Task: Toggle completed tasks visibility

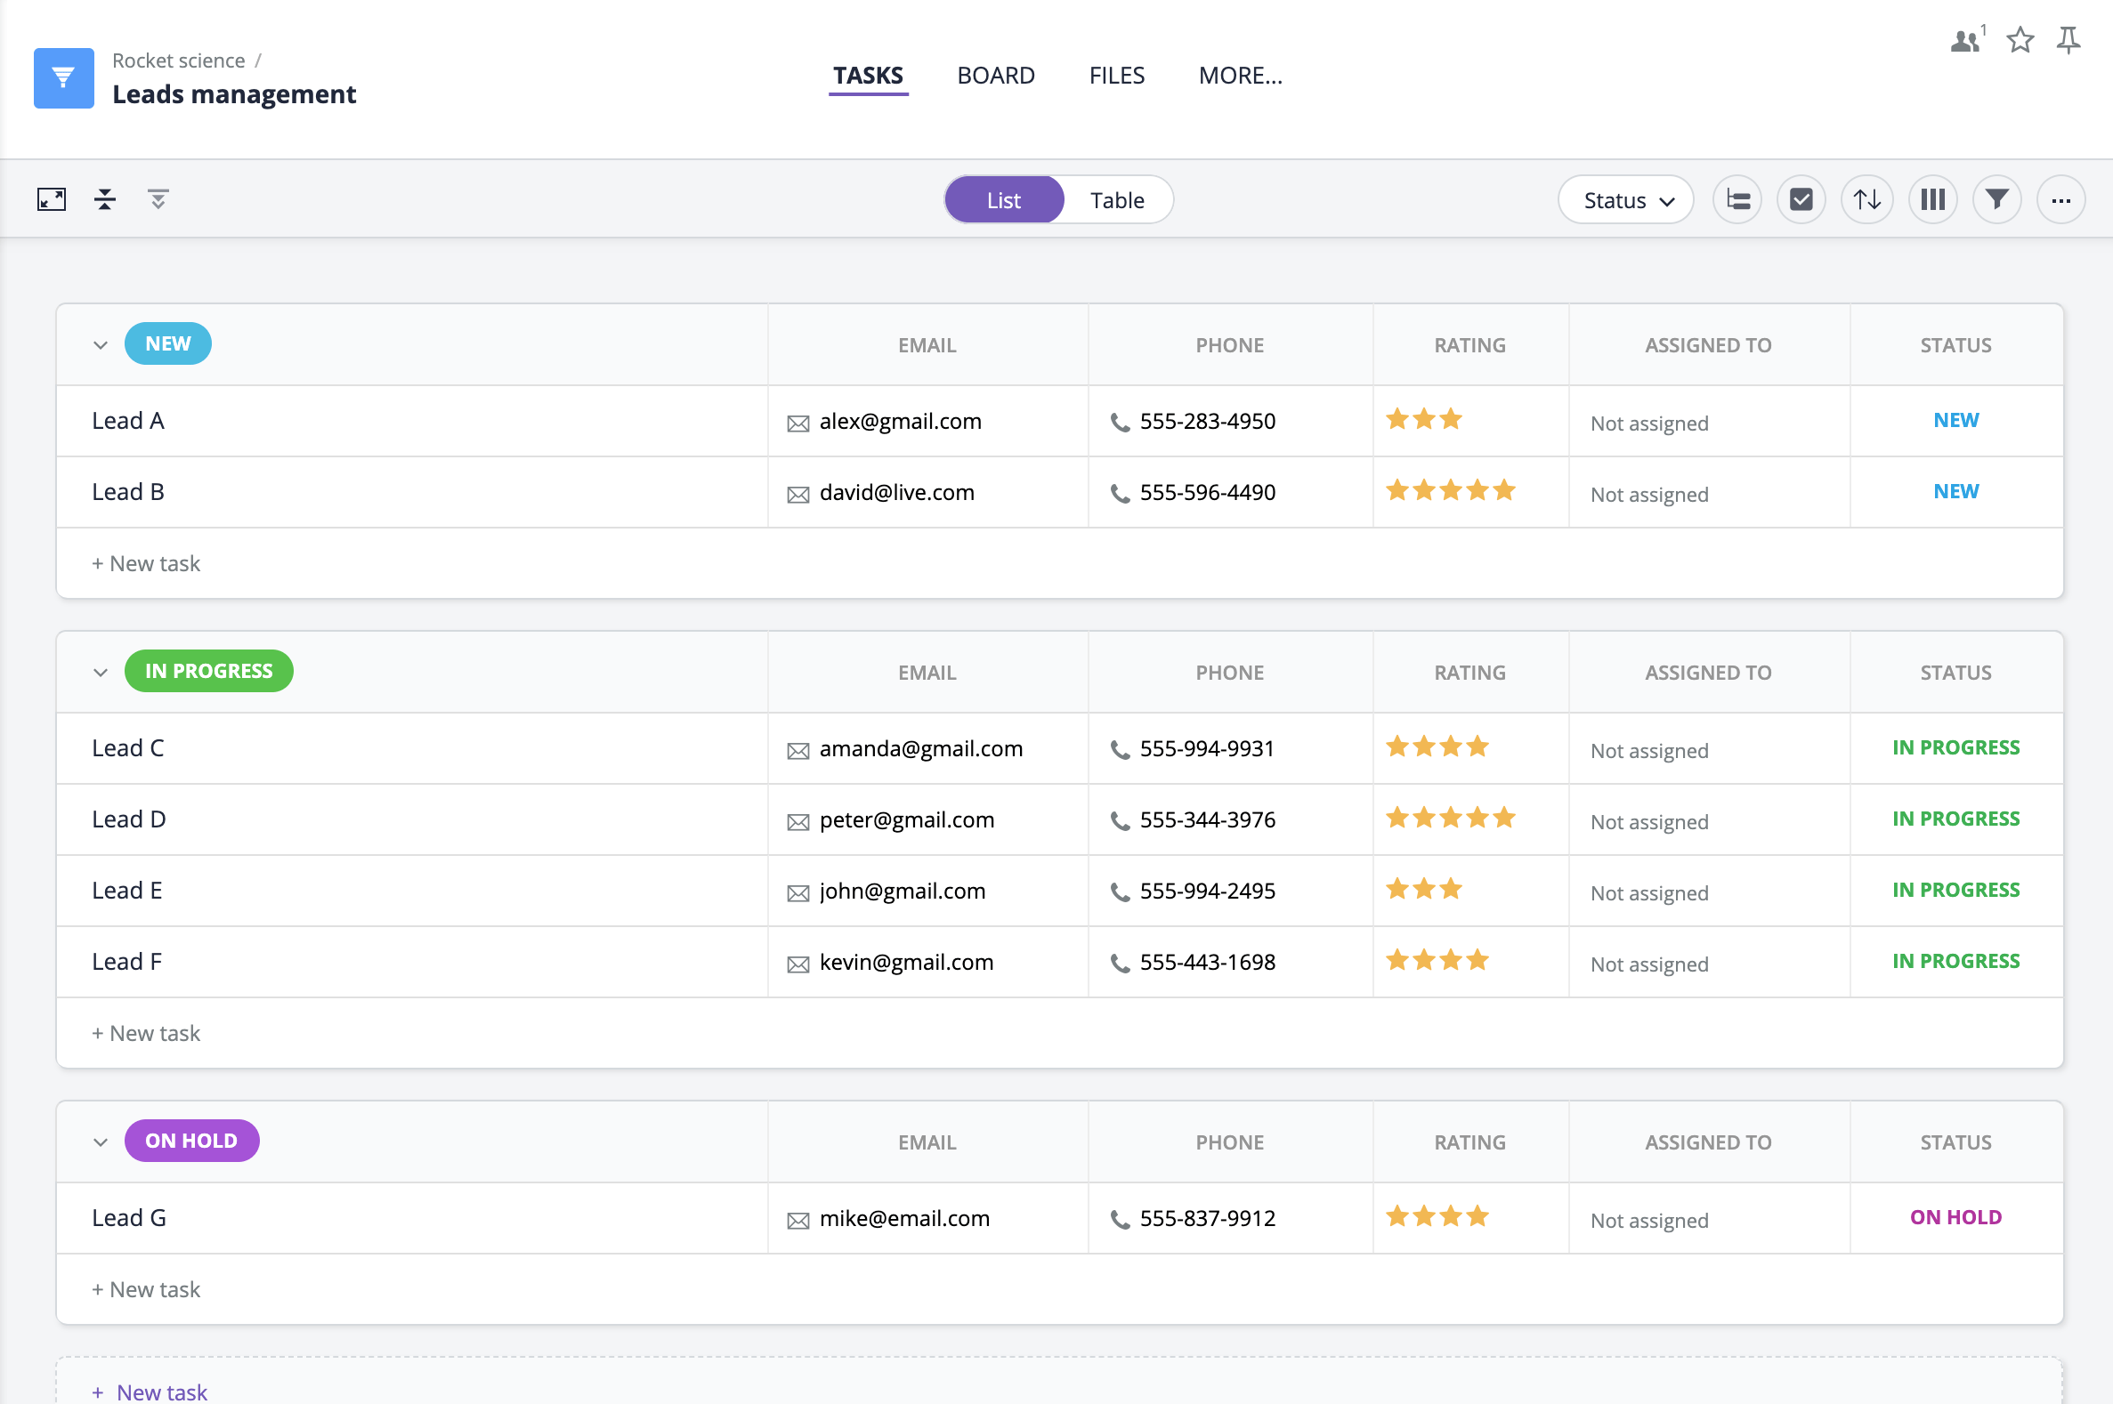Action: tap(1801, 198)
